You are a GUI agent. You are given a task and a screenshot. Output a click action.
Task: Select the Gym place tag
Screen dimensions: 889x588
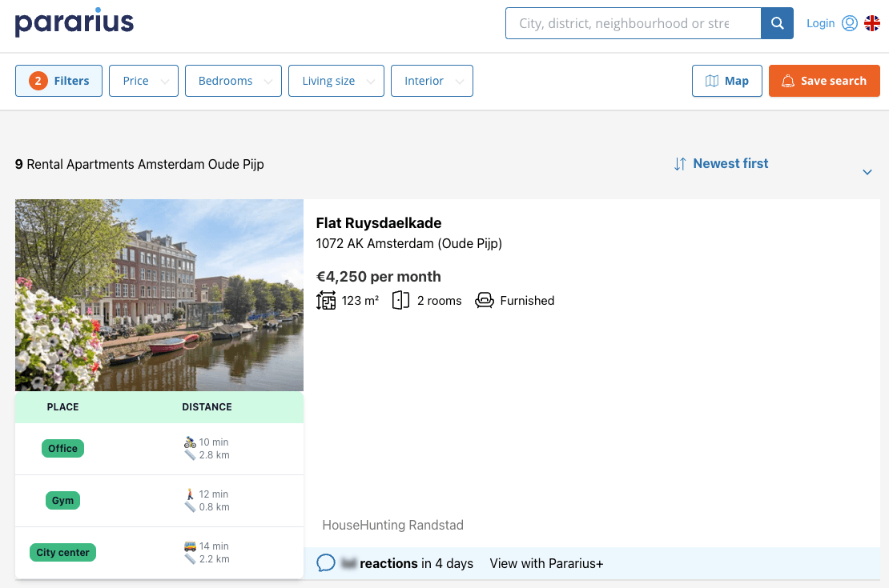tap(63, 500)
